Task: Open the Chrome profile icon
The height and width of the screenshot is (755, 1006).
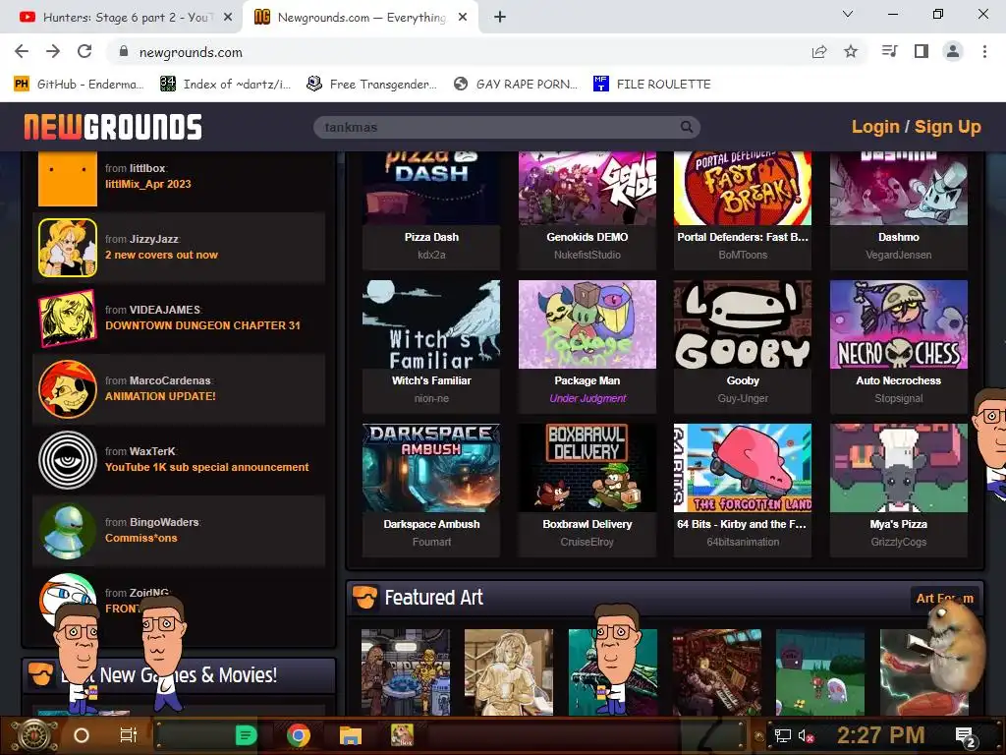Action: (x=953, y=51)
